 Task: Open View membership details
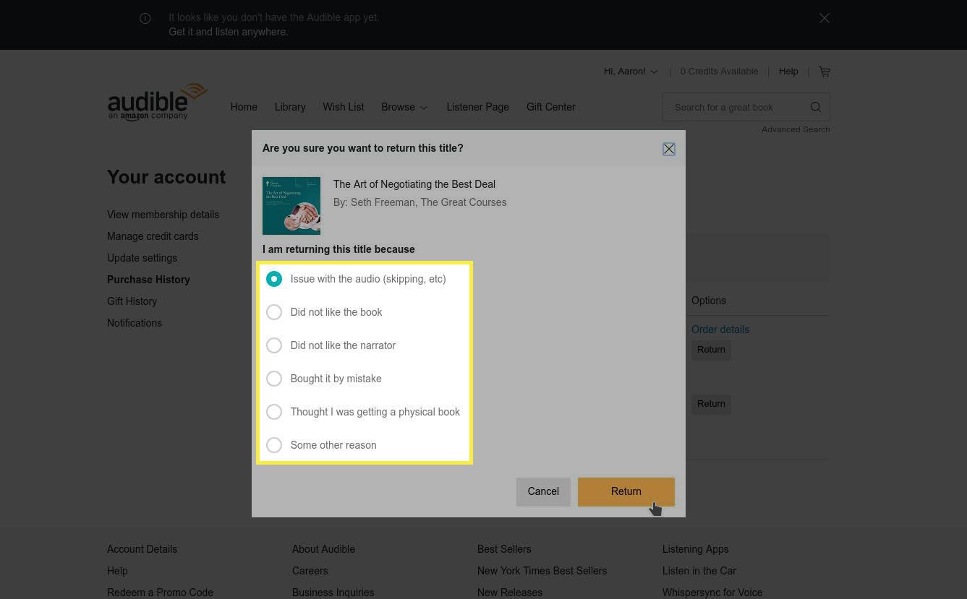(x=163, y=215)
